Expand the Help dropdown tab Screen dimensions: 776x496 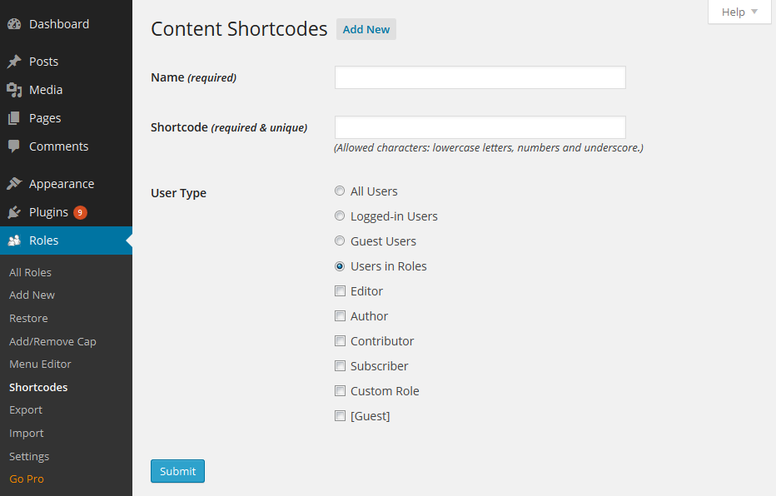click(739, 12)
